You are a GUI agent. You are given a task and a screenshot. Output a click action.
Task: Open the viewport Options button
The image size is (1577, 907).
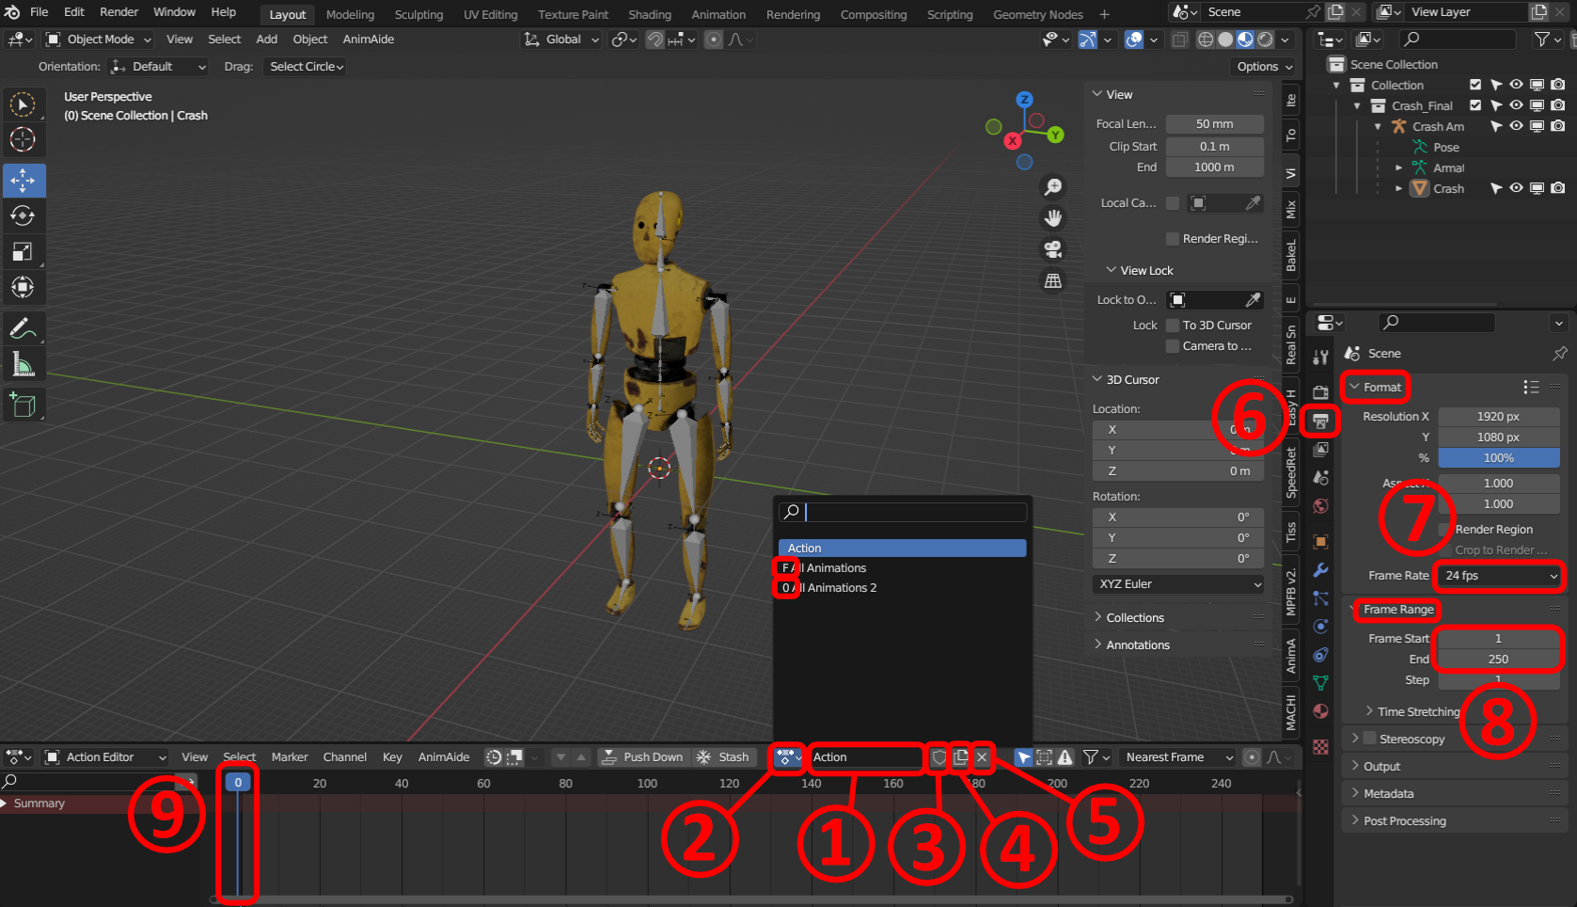point(1262,67)
